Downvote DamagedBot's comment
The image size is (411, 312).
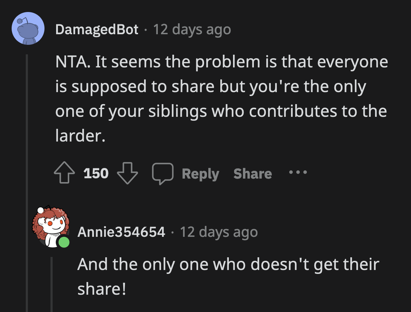click(x=127, y=173)
